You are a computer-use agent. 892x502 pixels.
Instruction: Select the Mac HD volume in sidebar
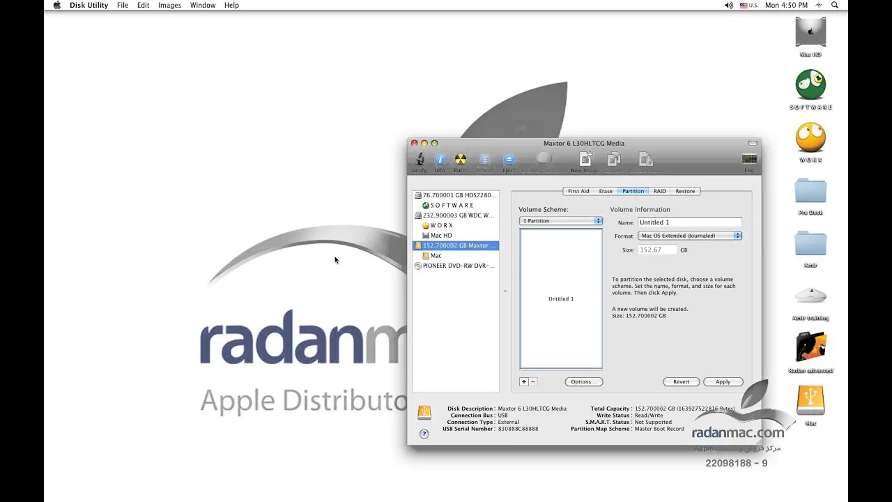[456, 236]
